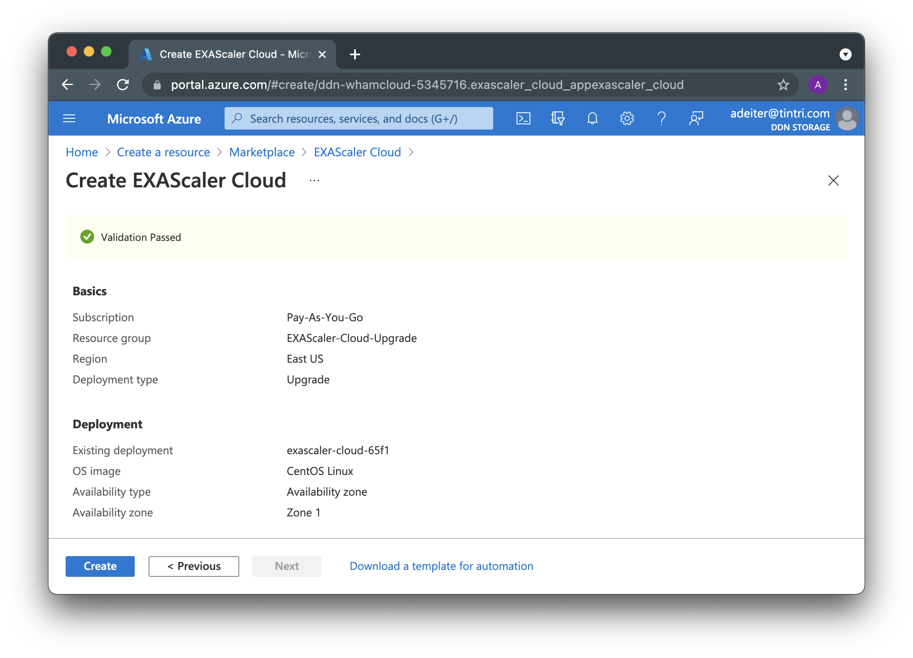This screenshot has width=913, height=658.
Task: Click the East US region value
Action: 305,359
